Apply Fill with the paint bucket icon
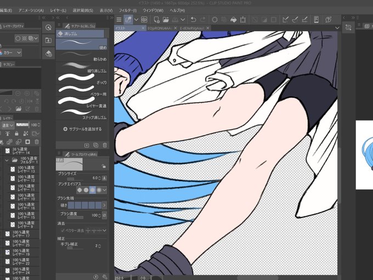 click(x=233, y=20)
